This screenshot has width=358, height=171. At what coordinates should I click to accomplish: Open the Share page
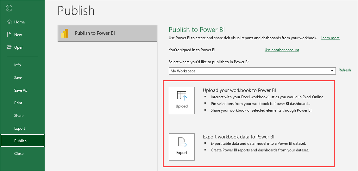click(x=19, y=116)
